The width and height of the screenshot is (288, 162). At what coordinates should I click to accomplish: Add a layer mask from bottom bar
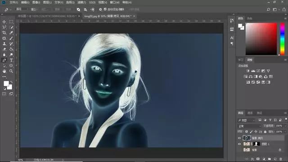coord(258,159)
